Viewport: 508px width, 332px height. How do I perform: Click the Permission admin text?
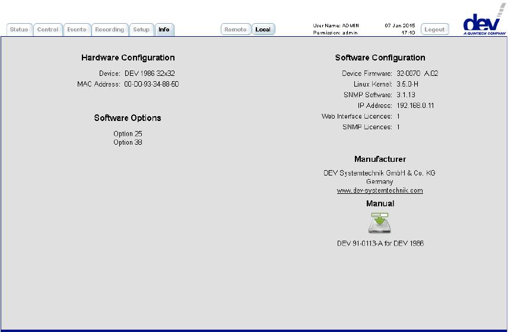[335, 33]
